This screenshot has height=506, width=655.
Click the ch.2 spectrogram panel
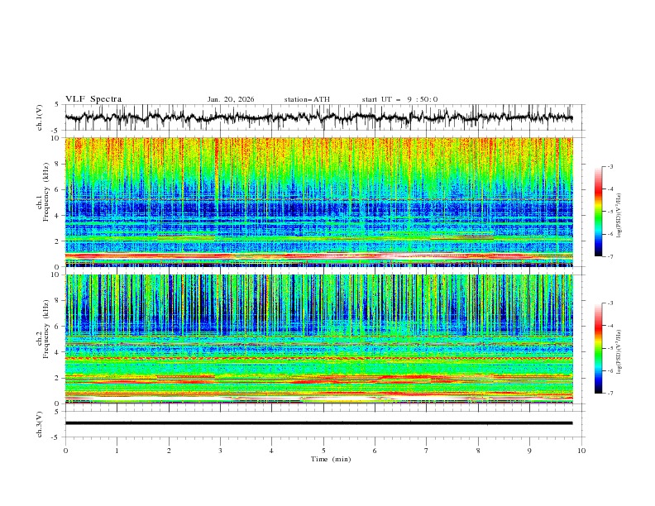click(318, 339)
